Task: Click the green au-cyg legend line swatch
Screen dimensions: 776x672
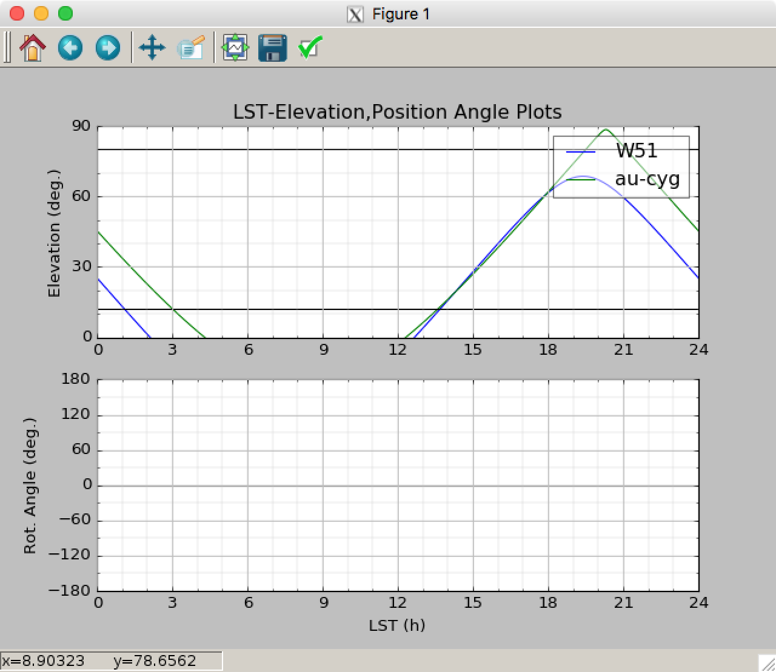Action: click(x=581, y=180)
